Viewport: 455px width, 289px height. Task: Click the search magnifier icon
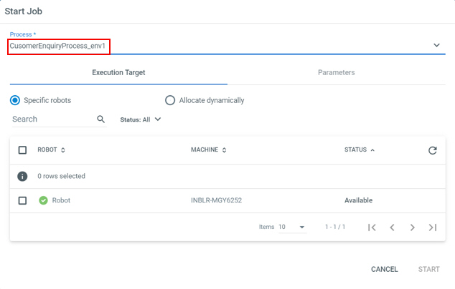point(100,119)
